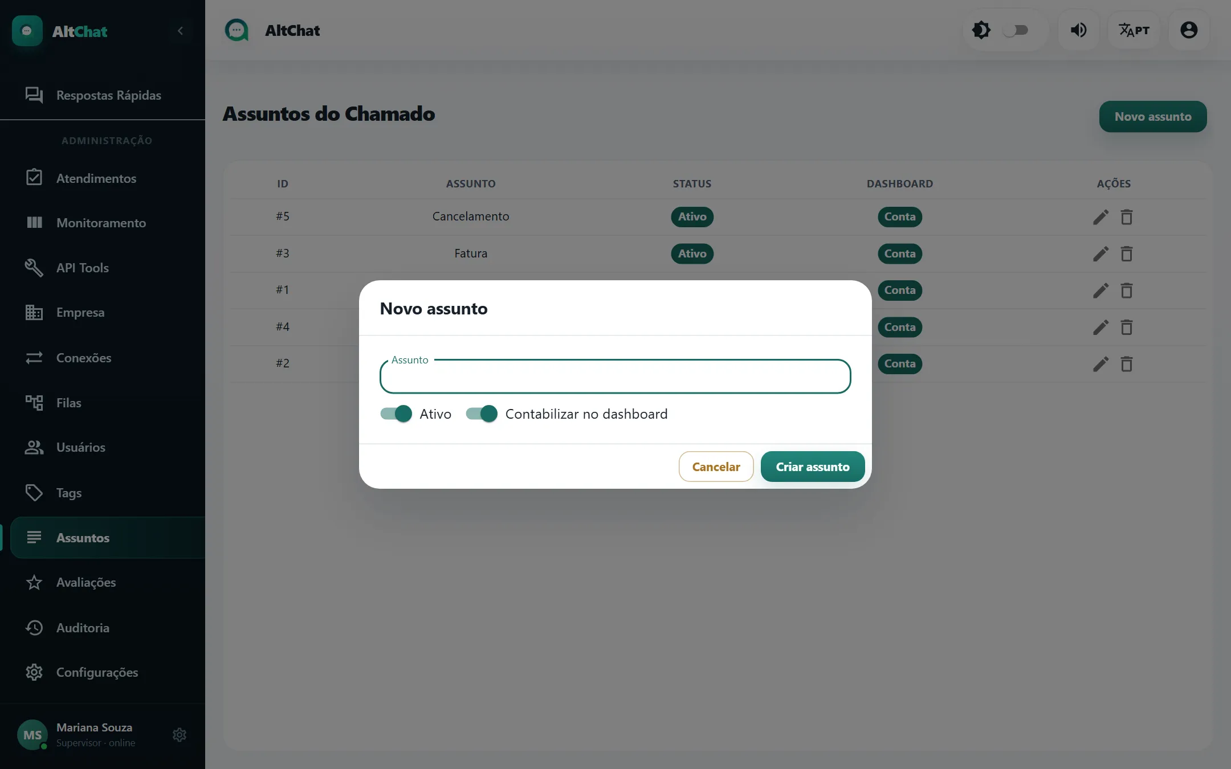Collapse the sidebar with the chevron arrow

[x=180, y=31]
